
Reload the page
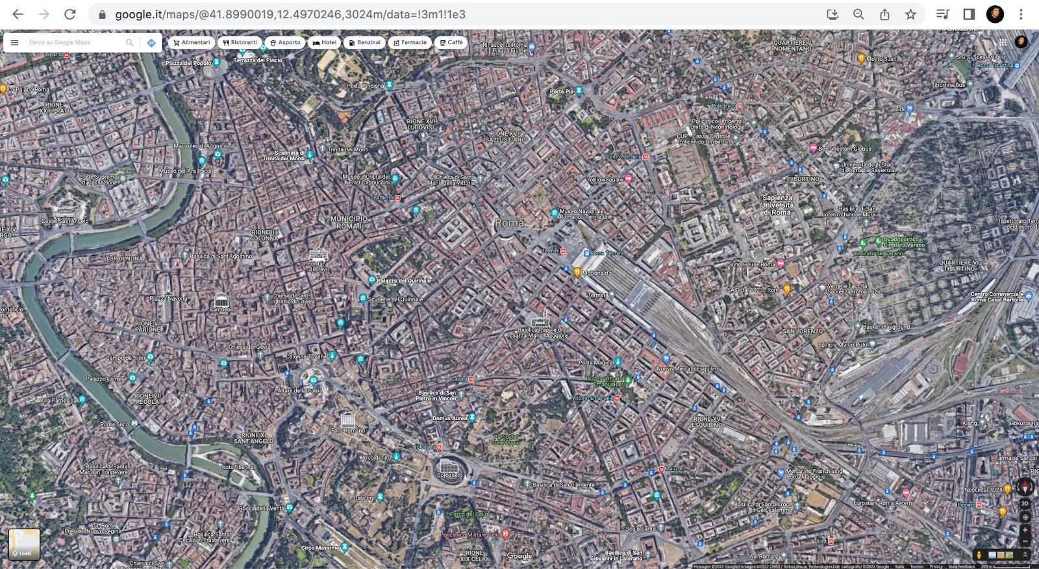point(69,14)
